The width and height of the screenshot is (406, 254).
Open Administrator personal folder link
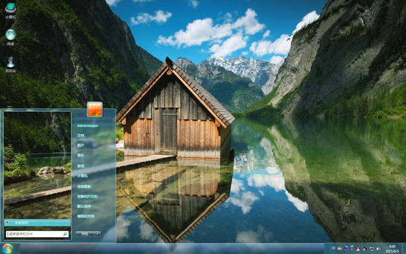pos(87,125)
